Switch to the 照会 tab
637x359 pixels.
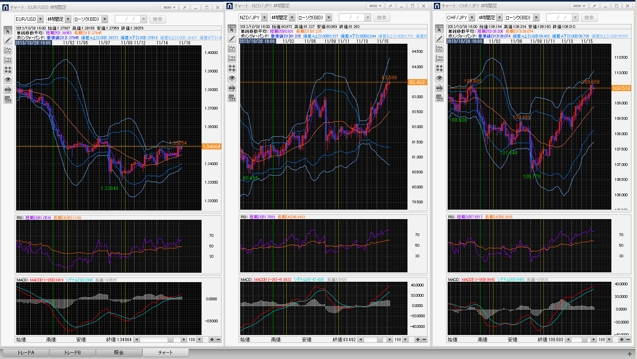119,353
